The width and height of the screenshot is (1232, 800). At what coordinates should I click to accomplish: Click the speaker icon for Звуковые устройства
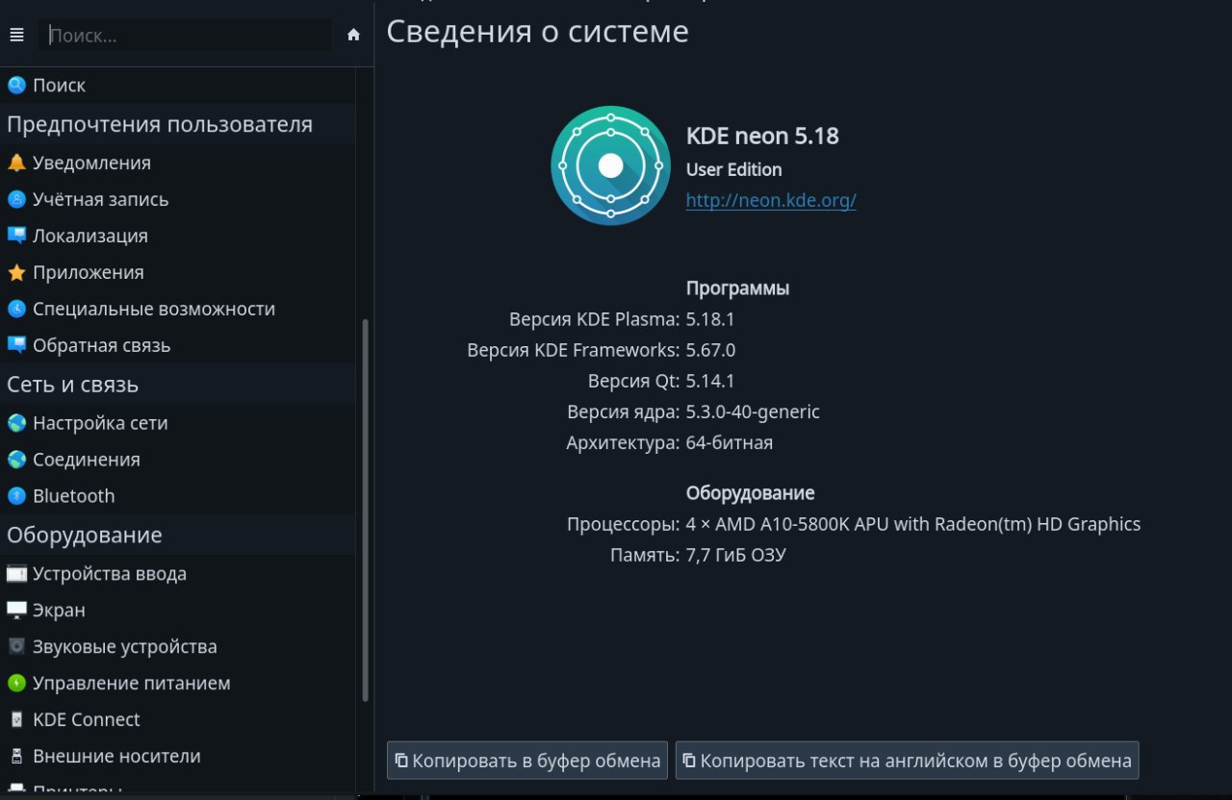coord(16,647)
